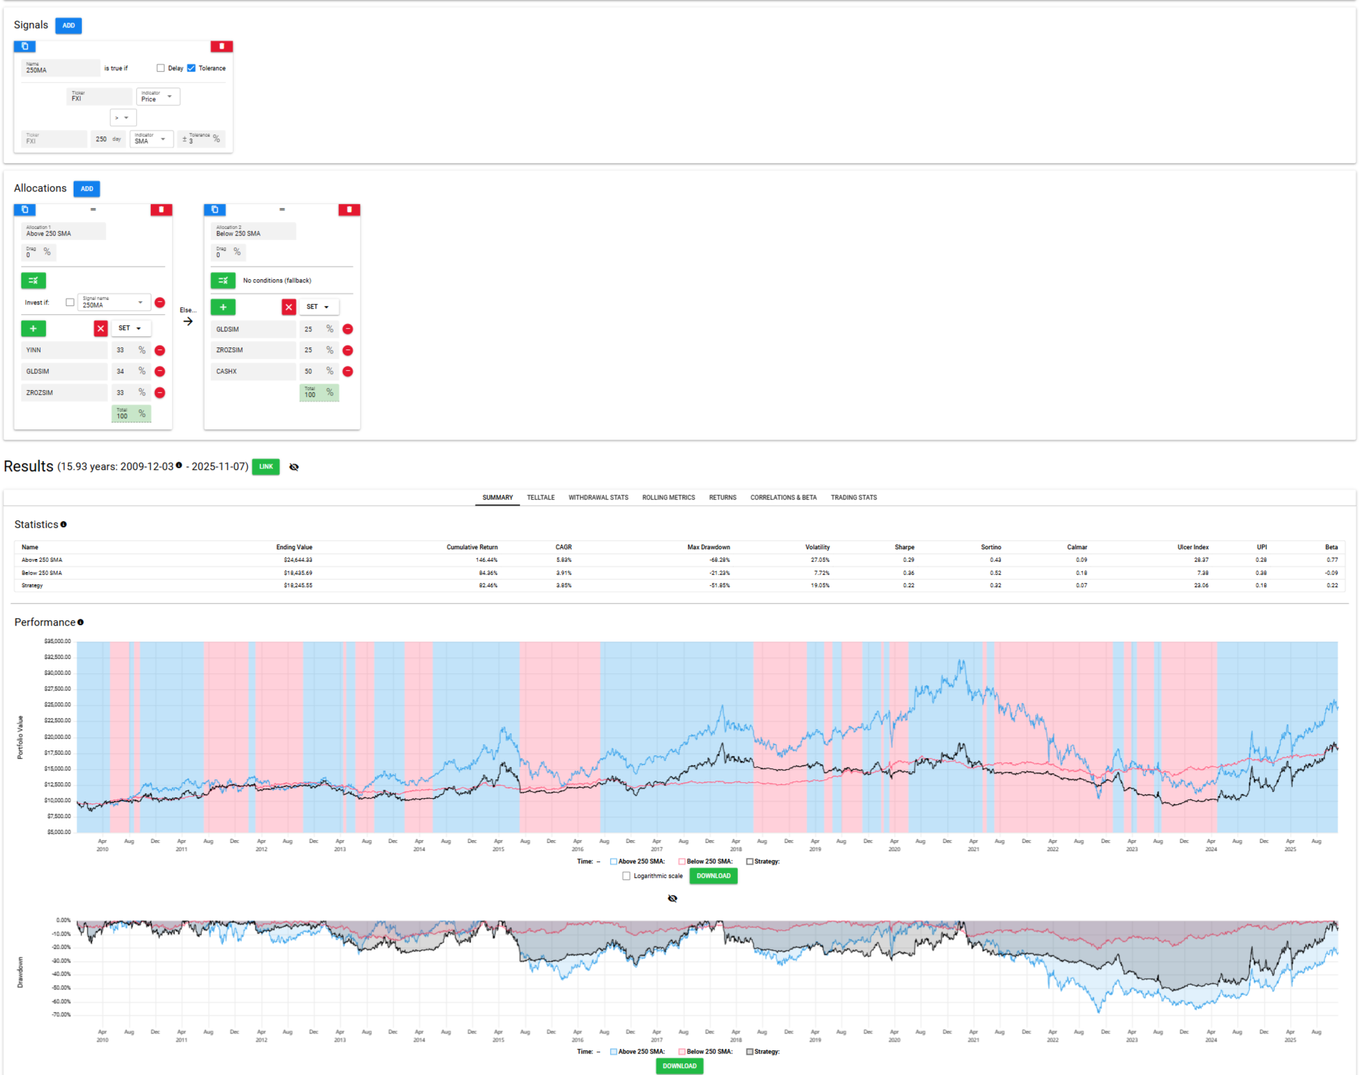Delete the 250MA signal with trash icon
The width and height of the screenshot is (1362, 1075).
(x=221, y=46)
